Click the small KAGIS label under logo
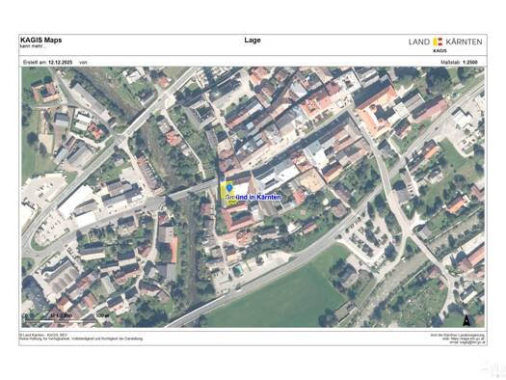Viewport: 506px width, 380px height. click(x=439, y=51)
